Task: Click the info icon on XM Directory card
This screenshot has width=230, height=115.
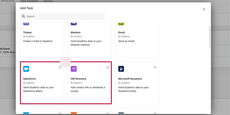Action: coord(107,67)
